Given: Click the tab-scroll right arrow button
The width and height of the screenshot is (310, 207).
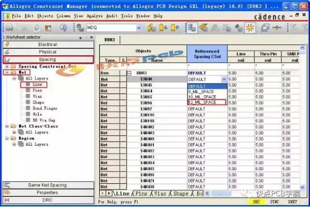Looking at the screenshot, I should point(108,193).
